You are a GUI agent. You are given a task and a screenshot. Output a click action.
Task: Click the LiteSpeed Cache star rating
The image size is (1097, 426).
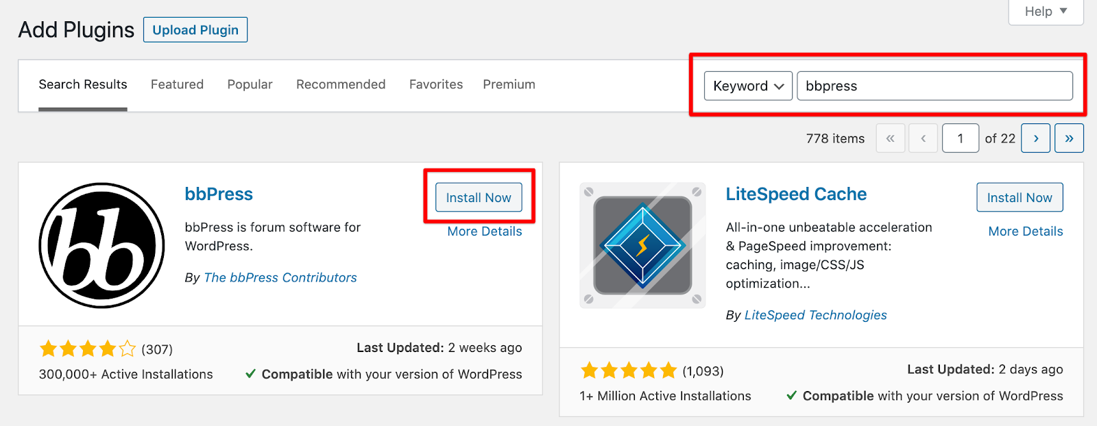click(x=629, y=371)
